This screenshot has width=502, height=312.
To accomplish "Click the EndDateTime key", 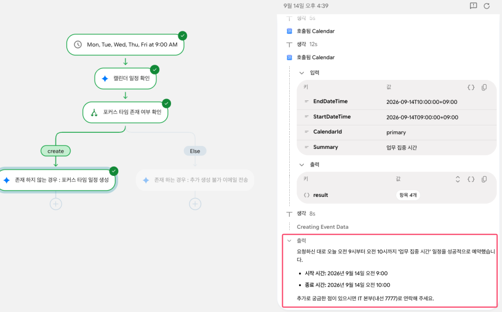I will pyautogui.click(x=330, y=101).
